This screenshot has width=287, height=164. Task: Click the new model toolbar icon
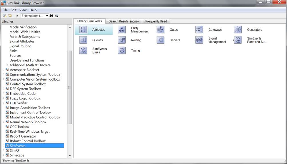tap(5, 16)
